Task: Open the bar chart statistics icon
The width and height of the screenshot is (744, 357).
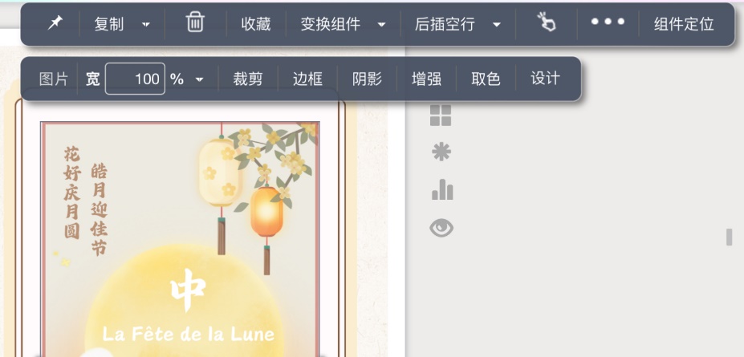Action: click(441, 189)
